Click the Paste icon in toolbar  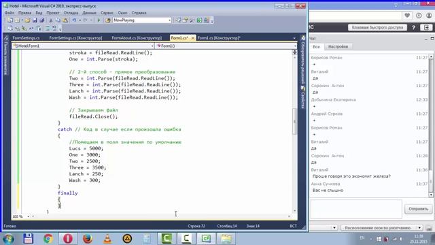65,20
